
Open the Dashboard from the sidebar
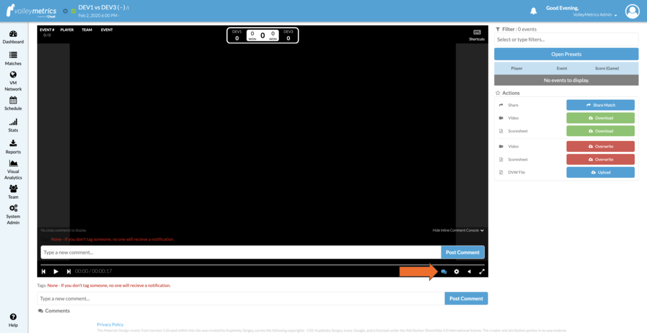[13, 37]
